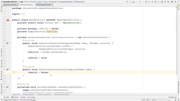Image resolution: width=180 pixels, height=101 pixels.
Task: Close the MainActivity.java tab
Action: (34, 5)
